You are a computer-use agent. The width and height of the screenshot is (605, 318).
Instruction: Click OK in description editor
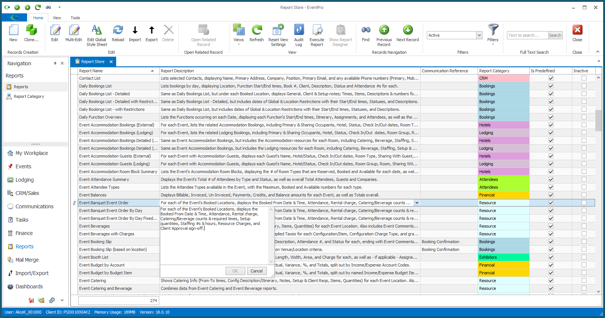click(235, 271)
